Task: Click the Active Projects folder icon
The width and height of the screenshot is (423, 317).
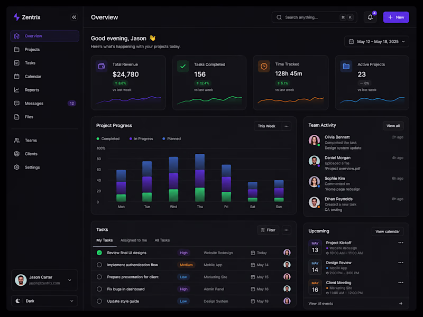Action: coord(346,67)
